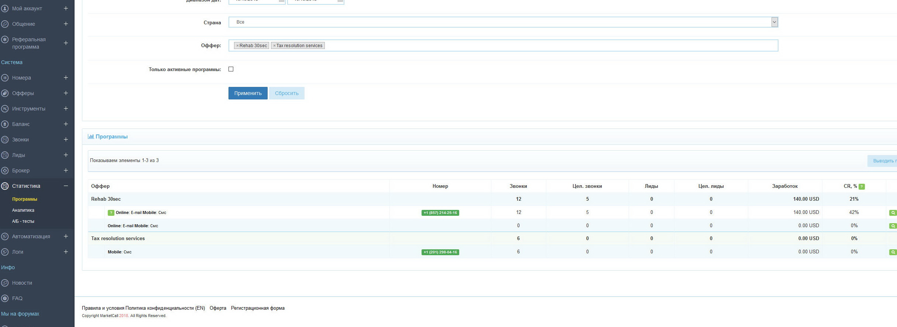Open Аналитика submenu item
897x327 pixels.
tap(23, 210)
